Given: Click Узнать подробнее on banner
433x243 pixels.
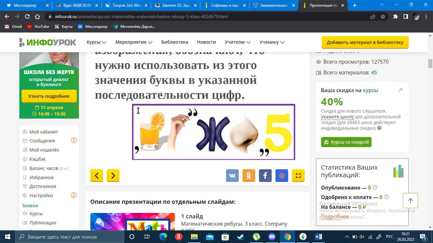Looking at the screenshot, I should [49, 96].
